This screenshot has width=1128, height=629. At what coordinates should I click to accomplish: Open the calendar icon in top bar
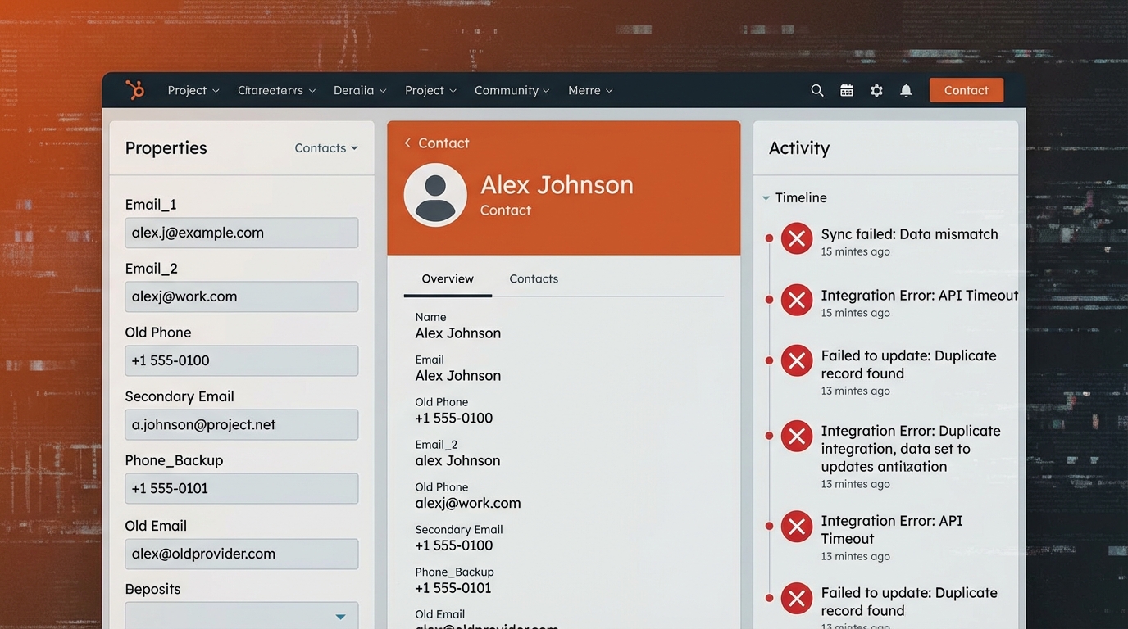[847, 90]
